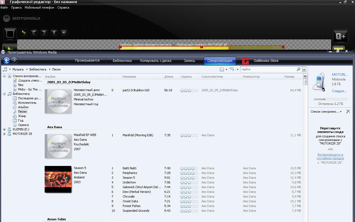
Task: Open the breadcrumb arrow before Песни
Action: click(x=50, y=69)
